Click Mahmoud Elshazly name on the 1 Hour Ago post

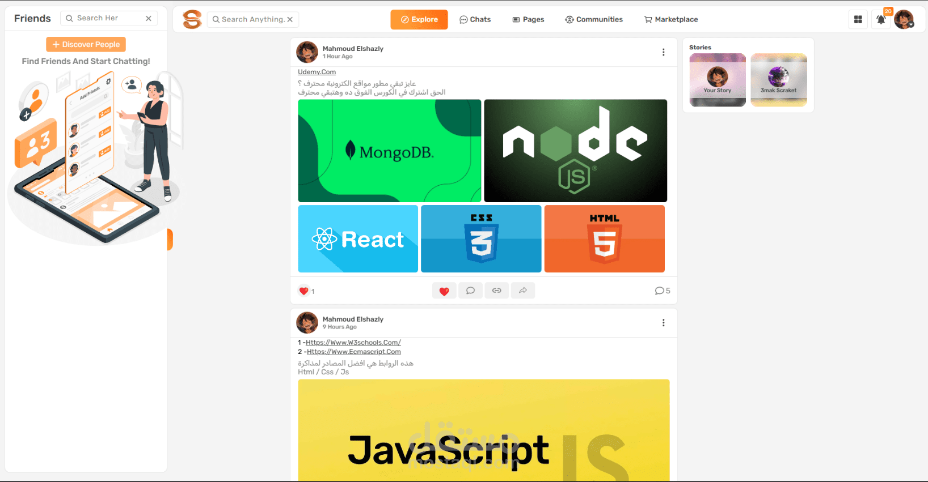(x=353, y=49)
